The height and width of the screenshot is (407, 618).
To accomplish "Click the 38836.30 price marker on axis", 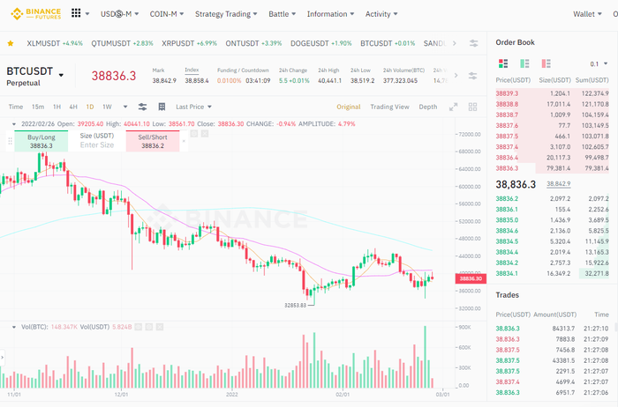I will (471, 278).
